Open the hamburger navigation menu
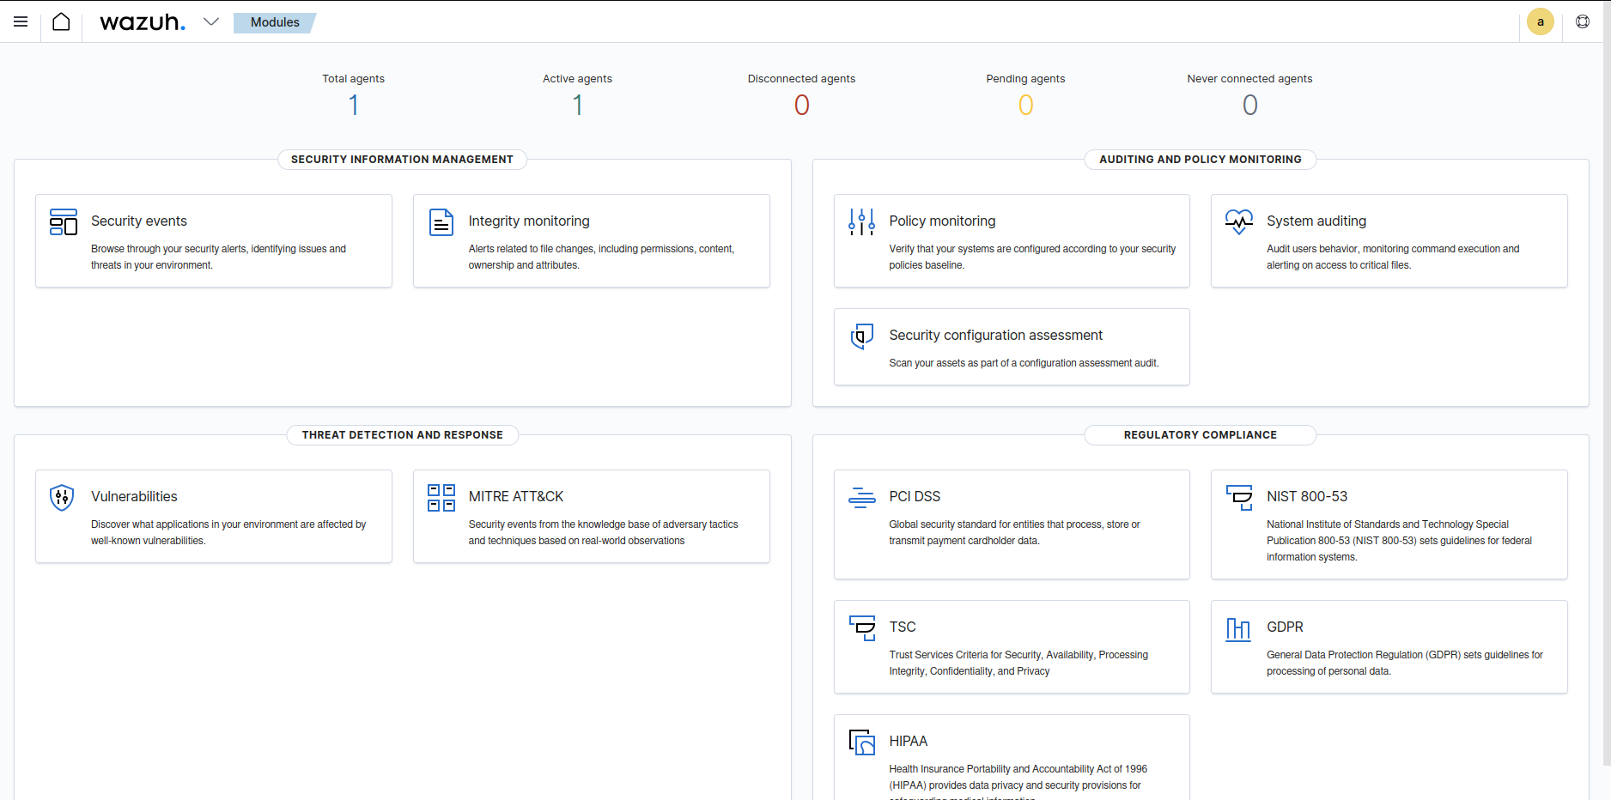 click(21, 21)
